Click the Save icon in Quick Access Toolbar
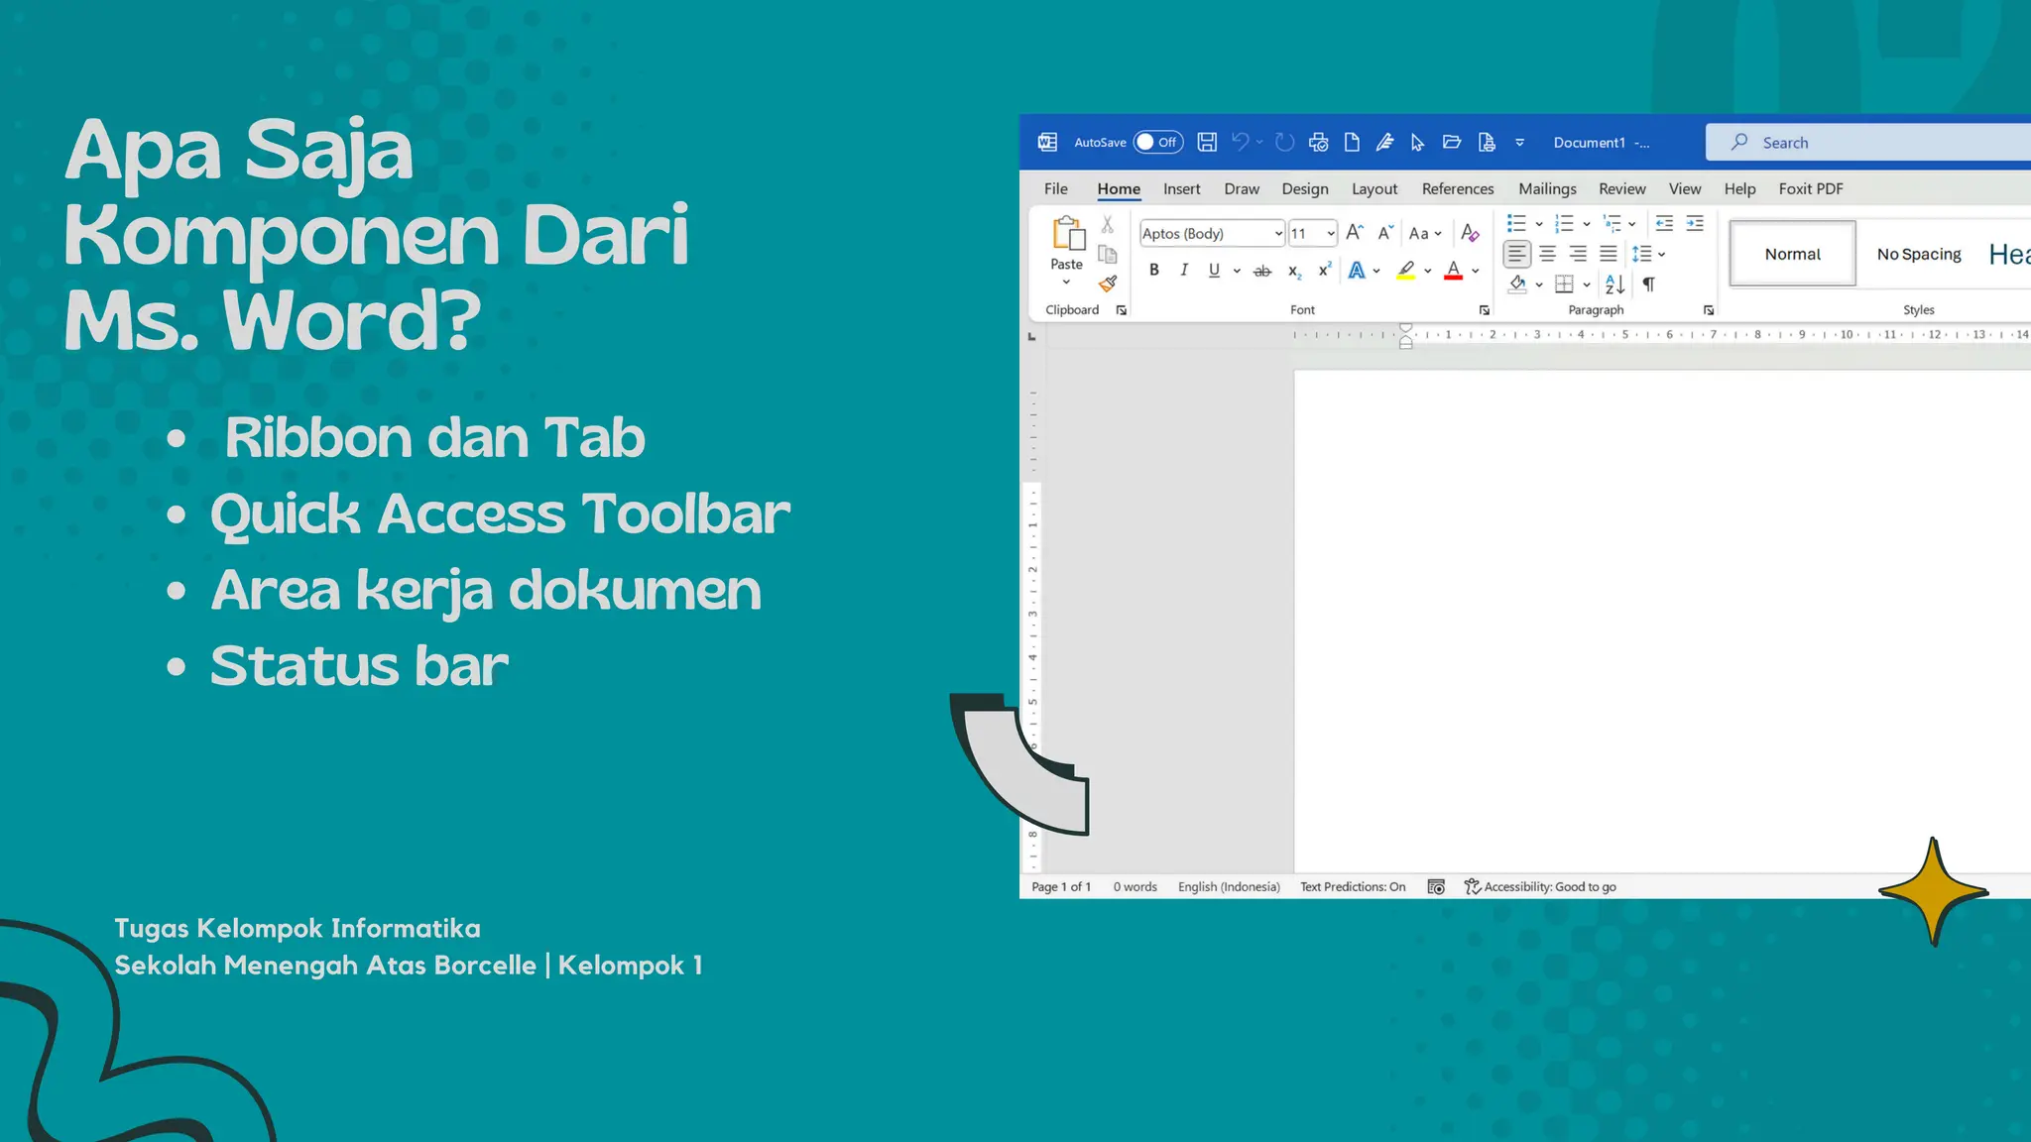The image size is (2031, 1142). (1207, 142)
